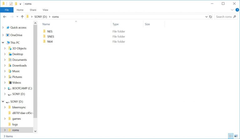Switch to details view layout
Image resolution: width=240 pixels, height=139 pixels.
231,136
